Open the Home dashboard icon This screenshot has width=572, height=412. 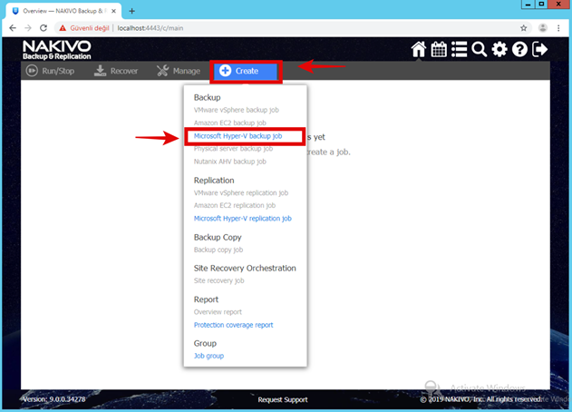[x=419, y=49]
